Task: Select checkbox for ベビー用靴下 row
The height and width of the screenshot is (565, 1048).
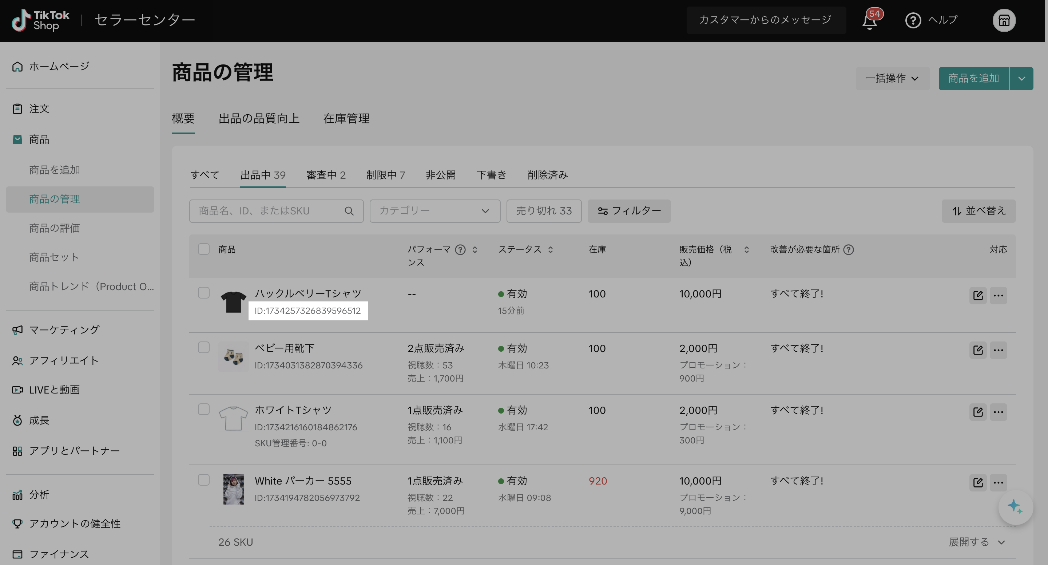Action: 203,347
